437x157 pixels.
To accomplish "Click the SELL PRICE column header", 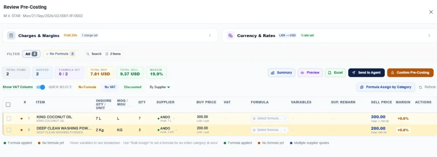I will click(x=381, y=102).
